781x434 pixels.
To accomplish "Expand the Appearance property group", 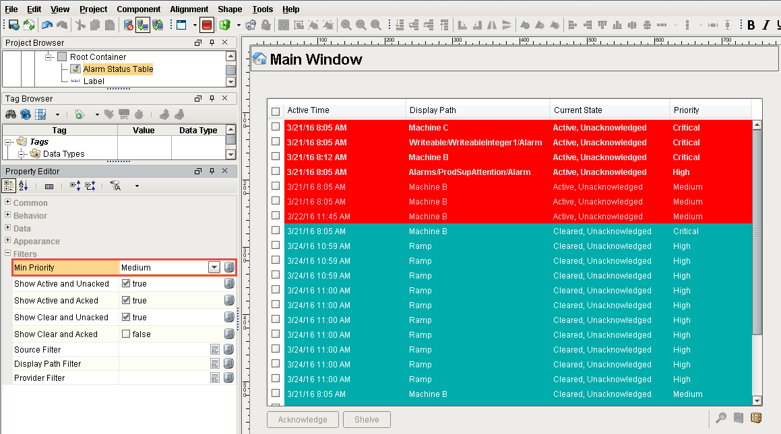I will tap(8, 241).
